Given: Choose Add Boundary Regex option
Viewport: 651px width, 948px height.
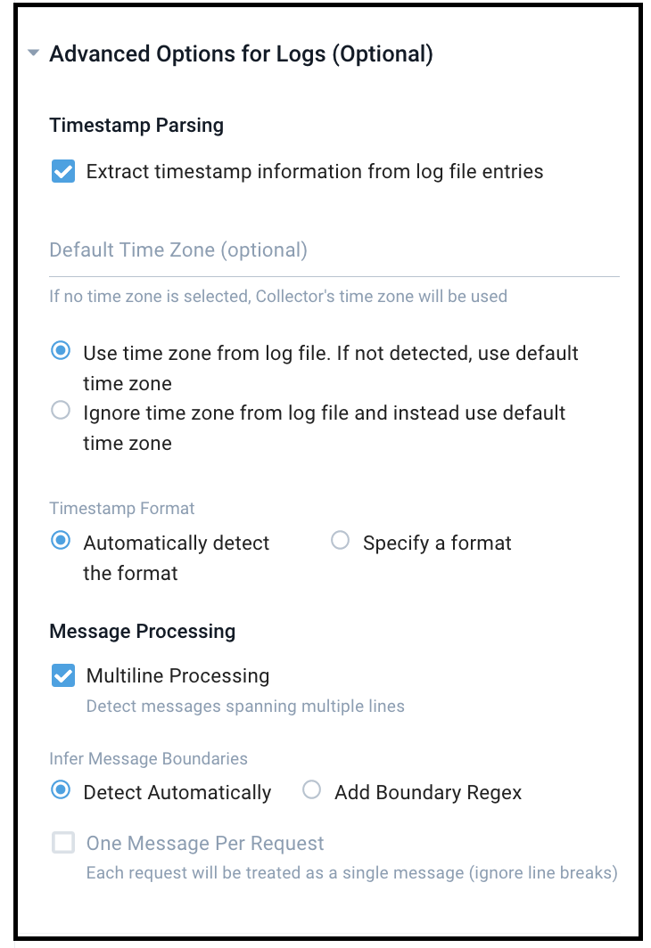Looking at the screenshot, I should [x=311, y=790].
